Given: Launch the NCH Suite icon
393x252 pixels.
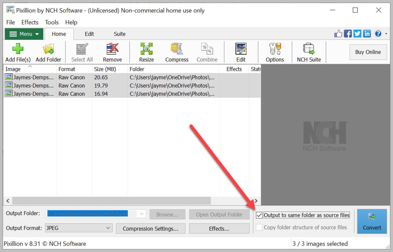Looking at the screenshot, I should click(309, 48).
